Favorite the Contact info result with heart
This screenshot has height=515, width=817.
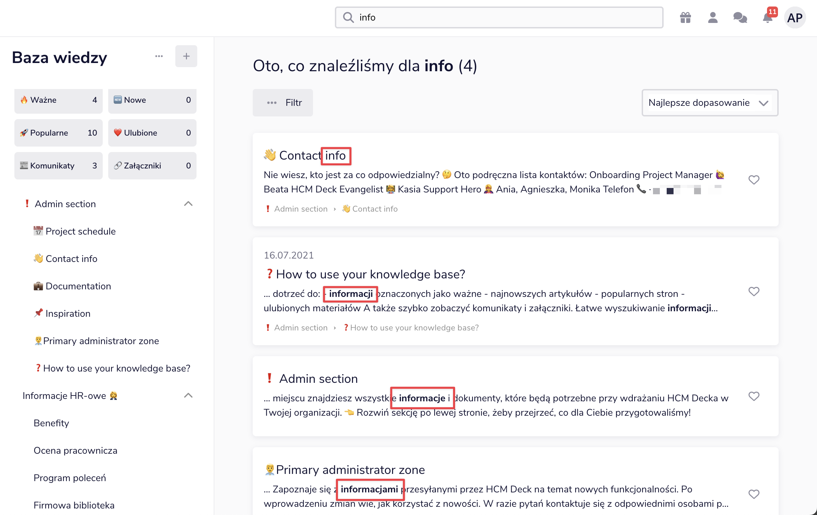pos(754,180)
